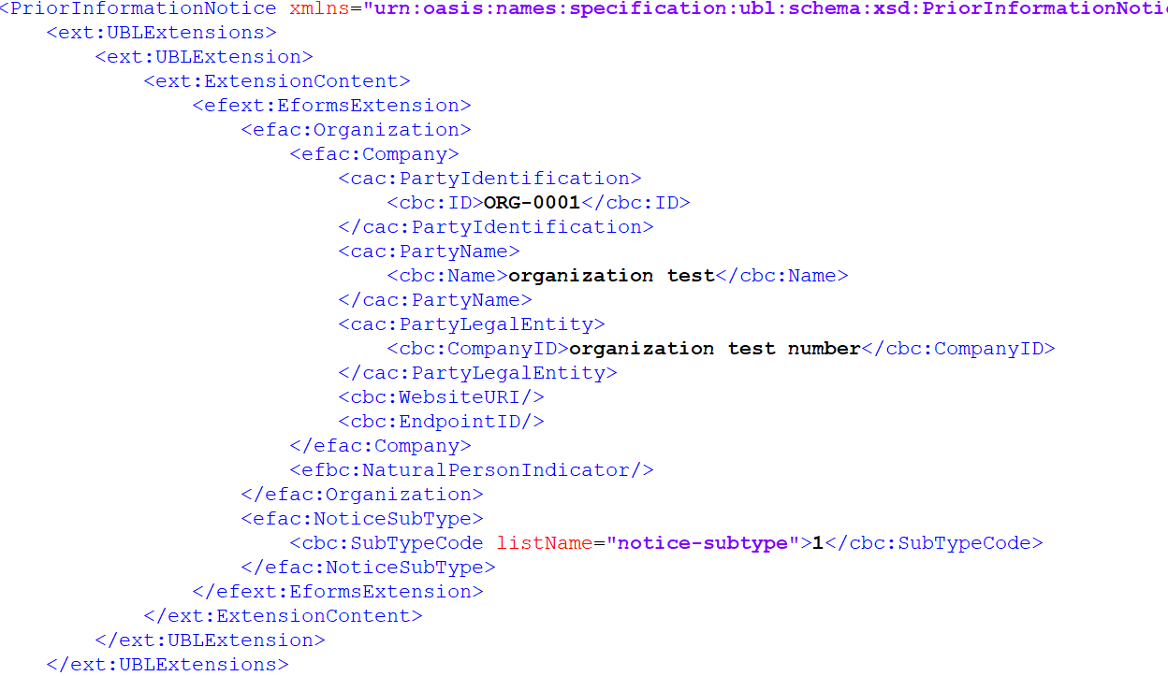
Task: Select the opening ext:UBLExtension tag
Action: click(204, 57)
